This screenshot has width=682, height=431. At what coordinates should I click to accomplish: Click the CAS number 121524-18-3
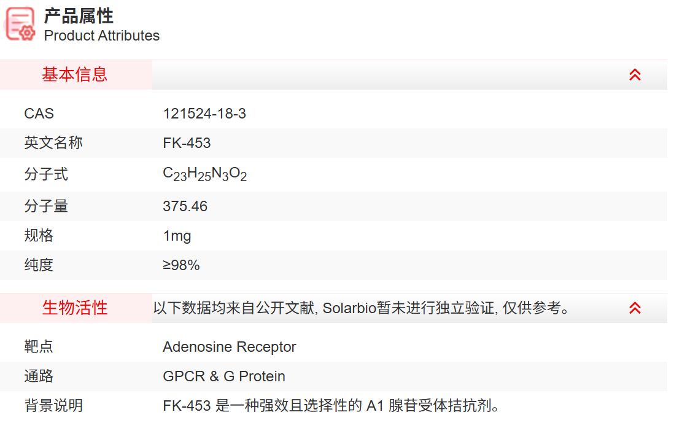(204, 114)
